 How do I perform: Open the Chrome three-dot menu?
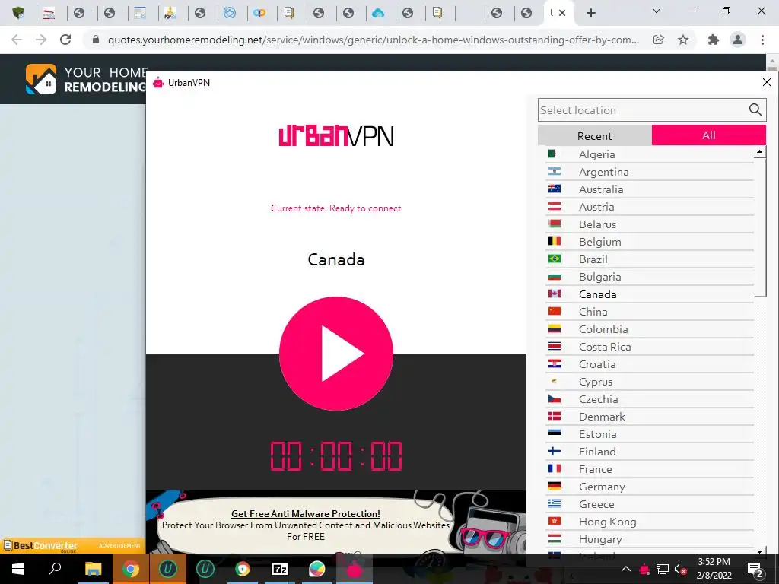(x=762, y=40)
